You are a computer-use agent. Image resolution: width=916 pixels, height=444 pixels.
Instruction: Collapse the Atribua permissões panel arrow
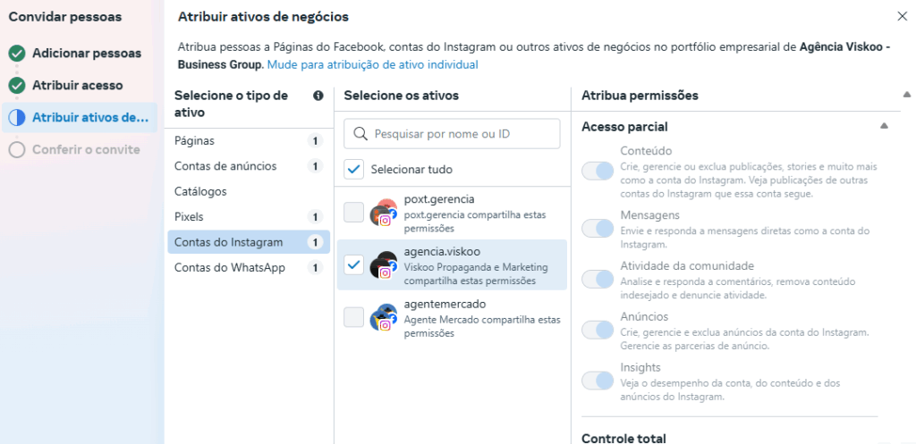pyautogui.click(x=907, y=94)
